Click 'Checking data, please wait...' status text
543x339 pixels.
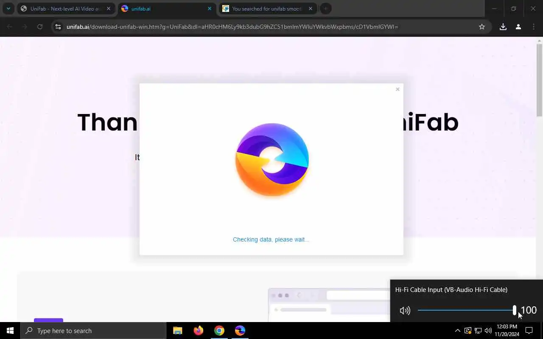coord(271,239)
